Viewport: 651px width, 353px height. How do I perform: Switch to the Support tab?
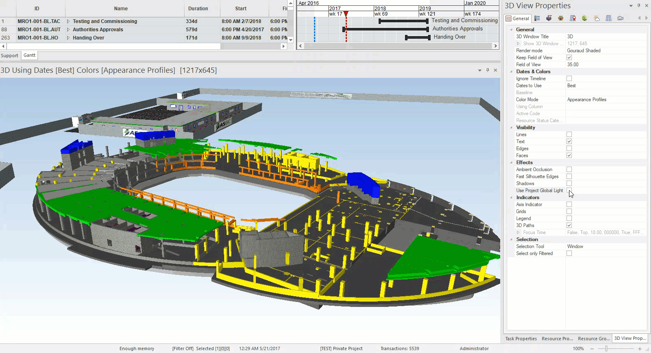[9, 56]
